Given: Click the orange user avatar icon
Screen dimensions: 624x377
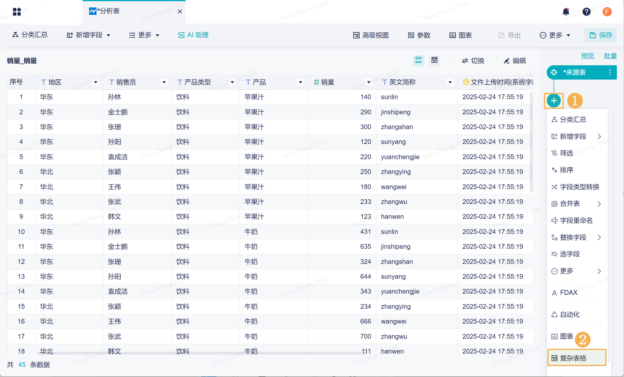Looking at the screenshot, I should click(x=607, y=12).
